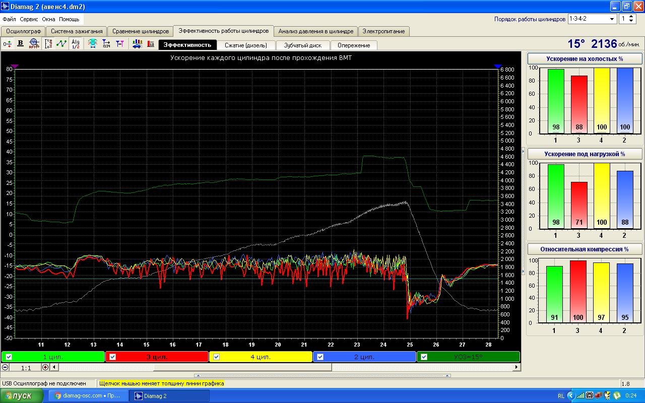Collapse right panel via upper splitter arrow

523,151
